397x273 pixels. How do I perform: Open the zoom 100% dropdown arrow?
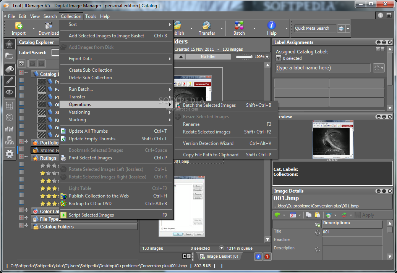click(x=267, y=57)
